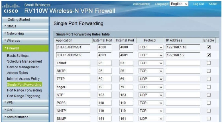Click the Cisco logo
This screenshot has height=124, width=224.
pos(11,9)
